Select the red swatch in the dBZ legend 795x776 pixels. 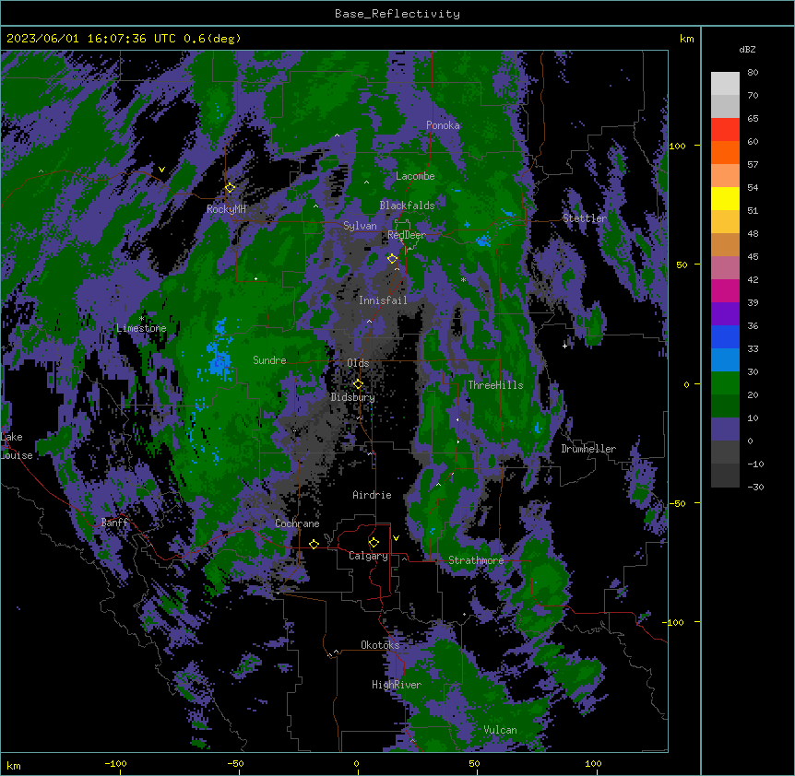point(725,129)
